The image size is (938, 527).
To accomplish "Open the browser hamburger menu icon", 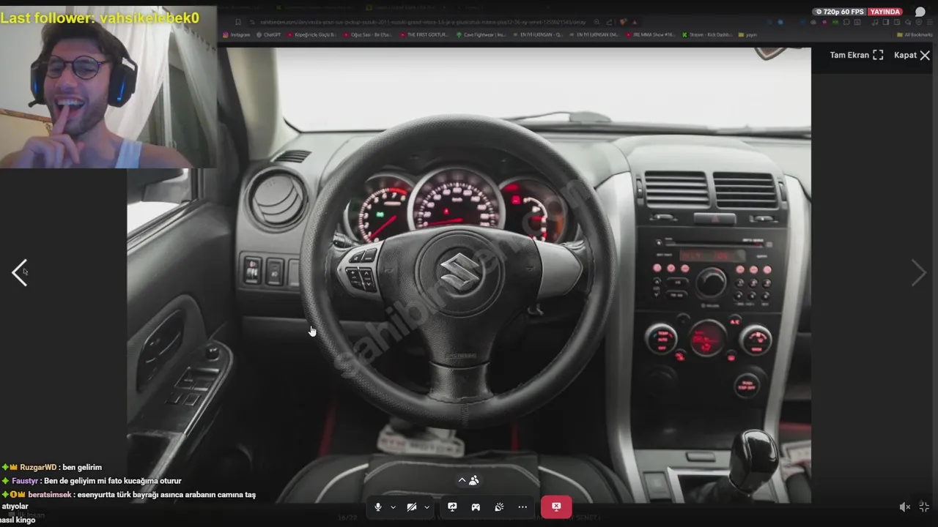I will click(930, 23).
